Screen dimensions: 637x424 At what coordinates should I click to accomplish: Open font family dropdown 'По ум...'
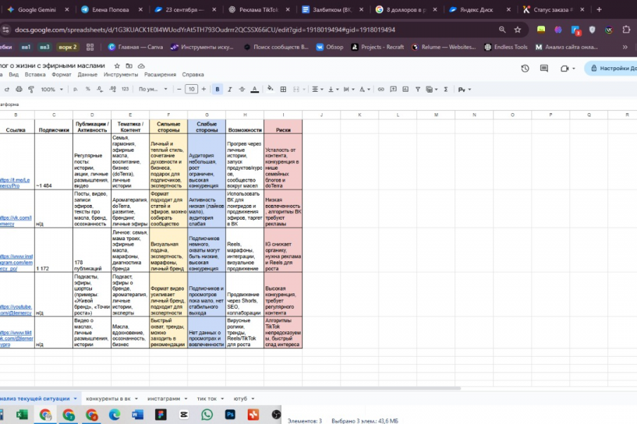click(153, 89)
